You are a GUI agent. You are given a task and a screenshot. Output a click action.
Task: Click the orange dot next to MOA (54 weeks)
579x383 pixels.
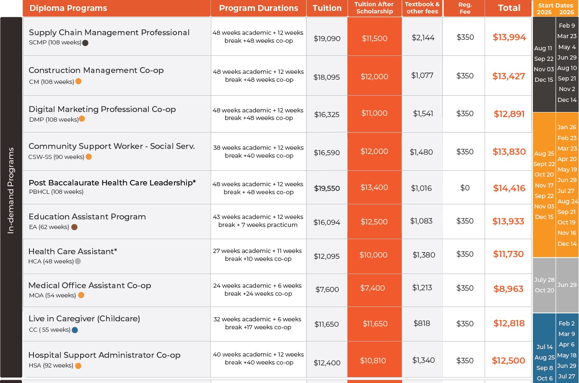(x=81, y=295)
